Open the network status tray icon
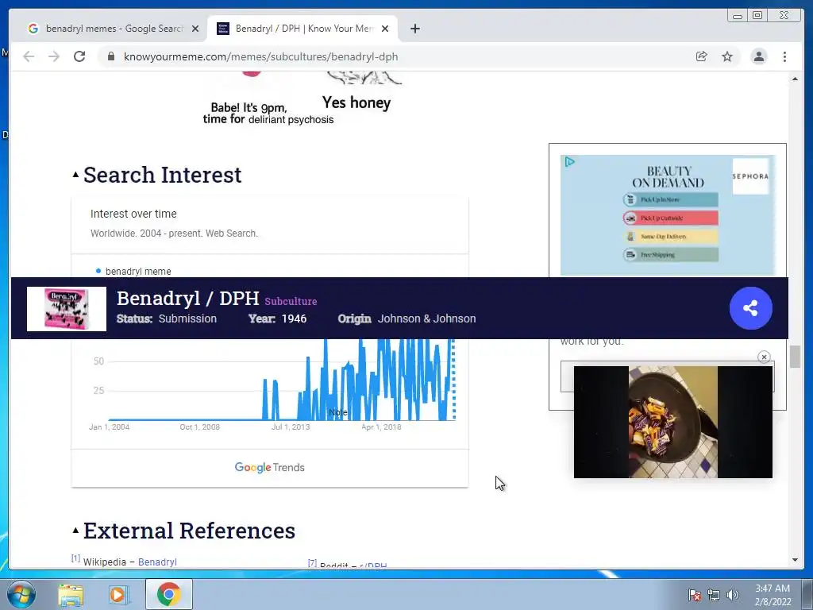The image size is (813, 610). coord(714,595)
